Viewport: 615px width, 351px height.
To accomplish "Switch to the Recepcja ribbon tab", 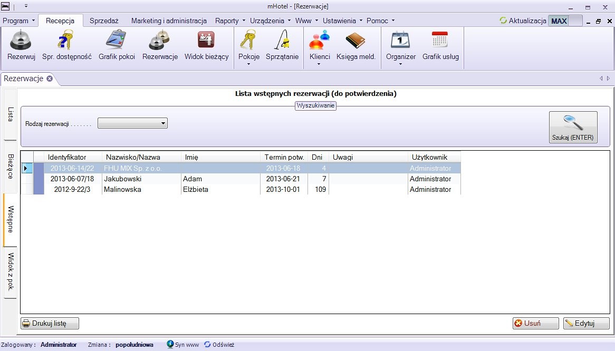I will 60,21.
